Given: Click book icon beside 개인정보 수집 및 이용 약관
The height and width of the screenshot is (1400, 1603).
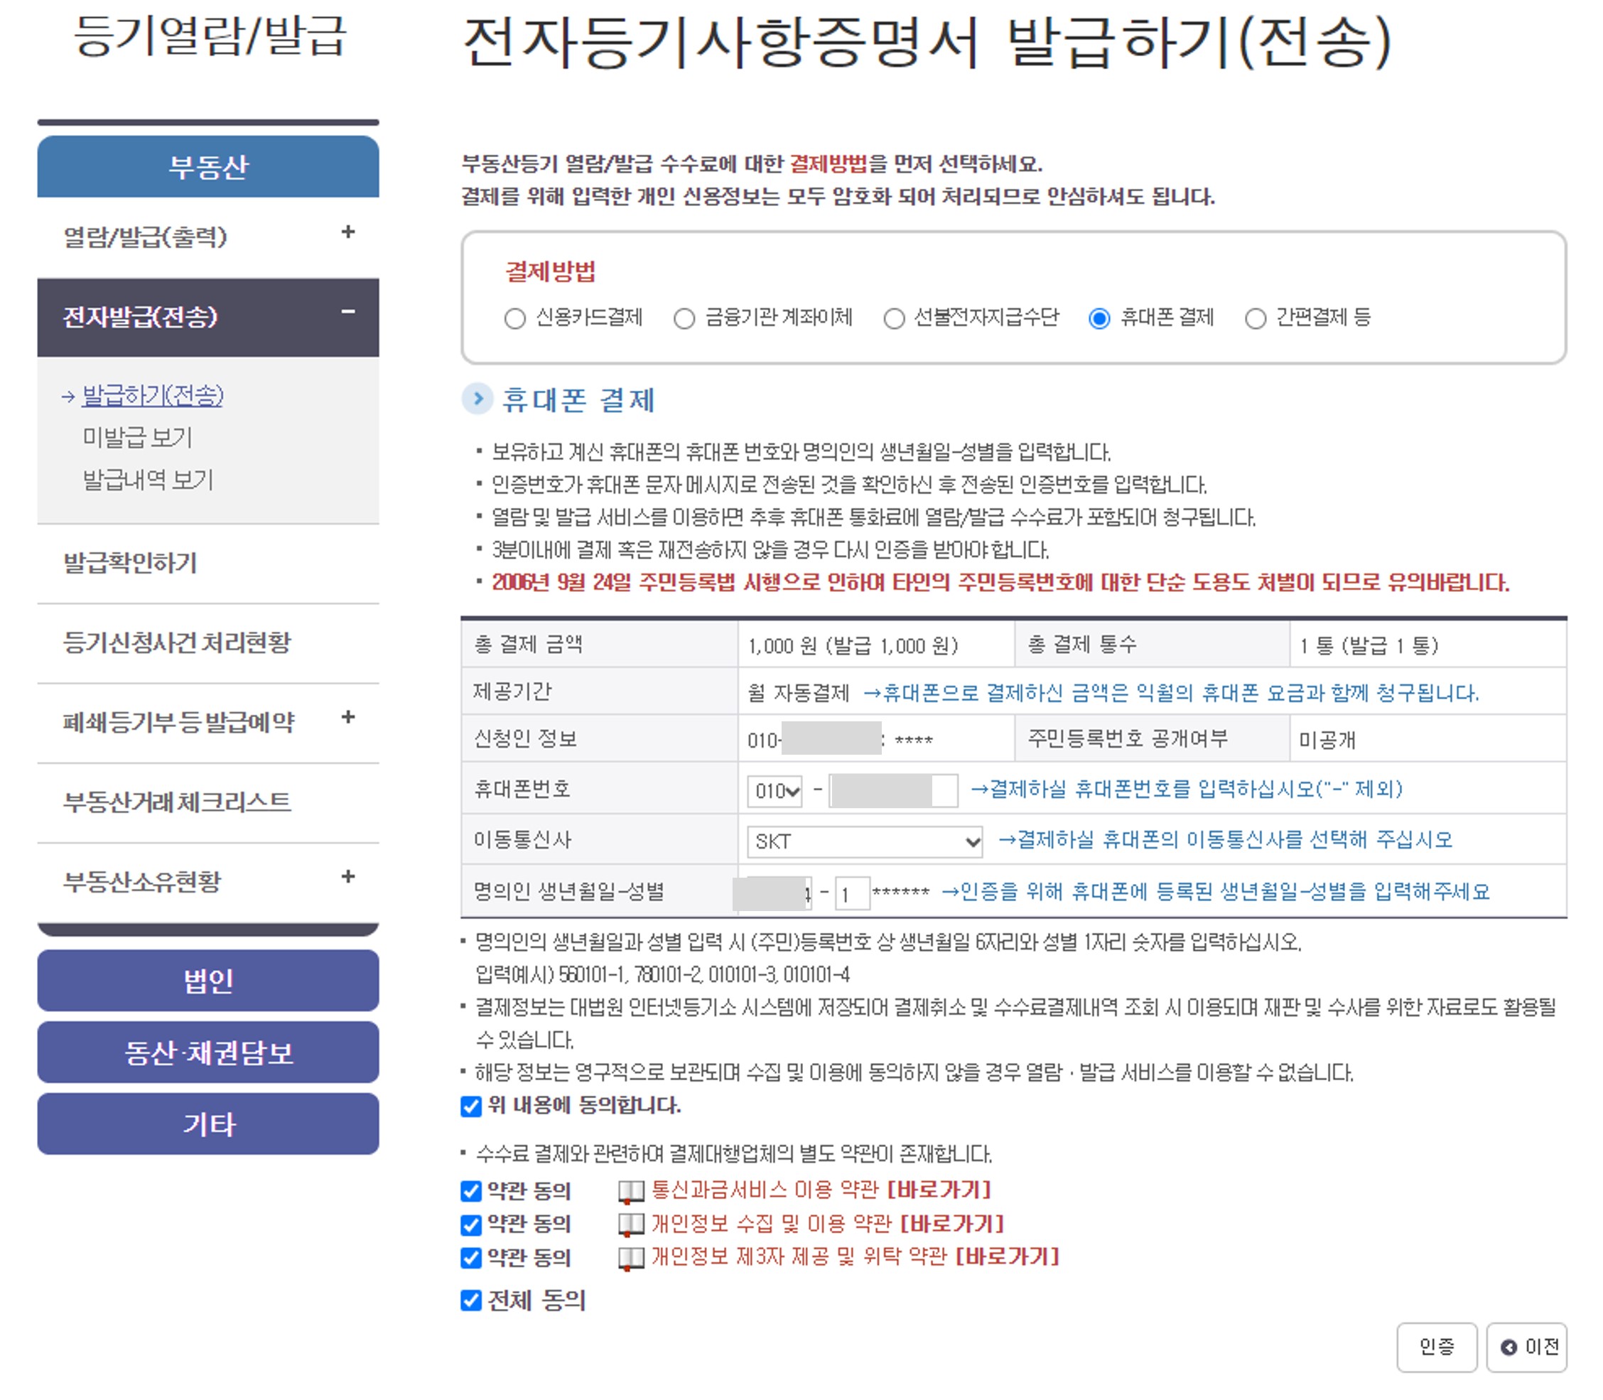Looking at the screenshot, I should pos(630,1224).
